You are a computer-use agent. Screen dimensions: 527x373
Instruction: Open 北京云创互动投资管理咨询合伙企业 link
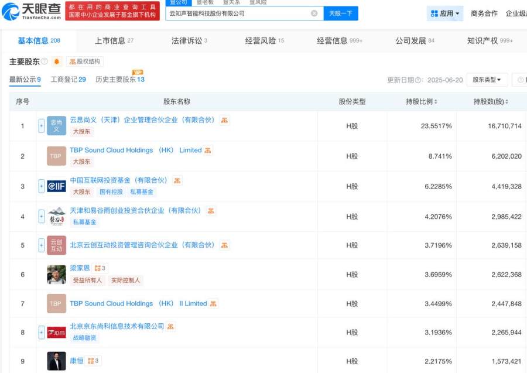(x=142, y=245)
